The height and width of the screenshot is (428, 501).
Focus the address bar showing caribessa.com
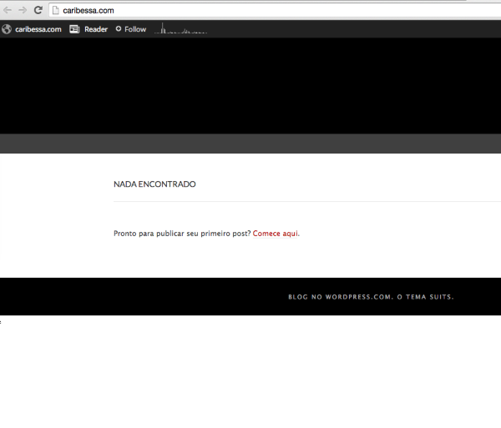[x=275, y=11]
